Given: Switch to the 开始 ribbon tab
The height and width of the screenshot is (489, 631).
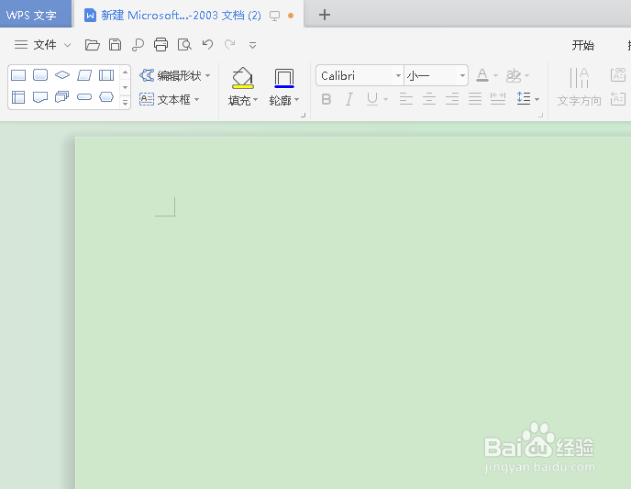Looking at the screenshot, I should pos(582,45).
